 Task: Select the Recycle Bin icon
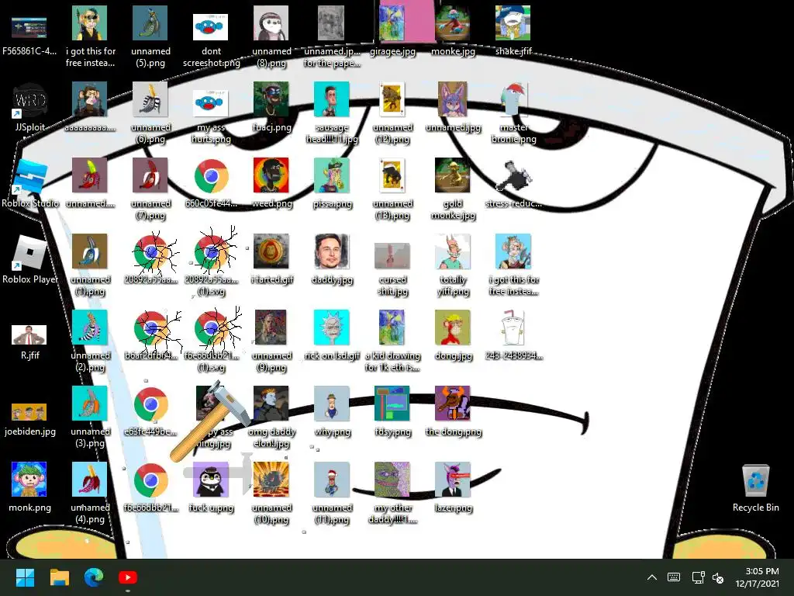coord(755,488)
